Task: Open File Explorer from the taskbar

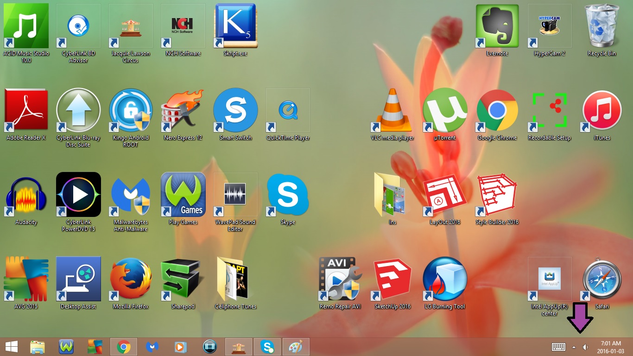Action: [x=38, y=347]
